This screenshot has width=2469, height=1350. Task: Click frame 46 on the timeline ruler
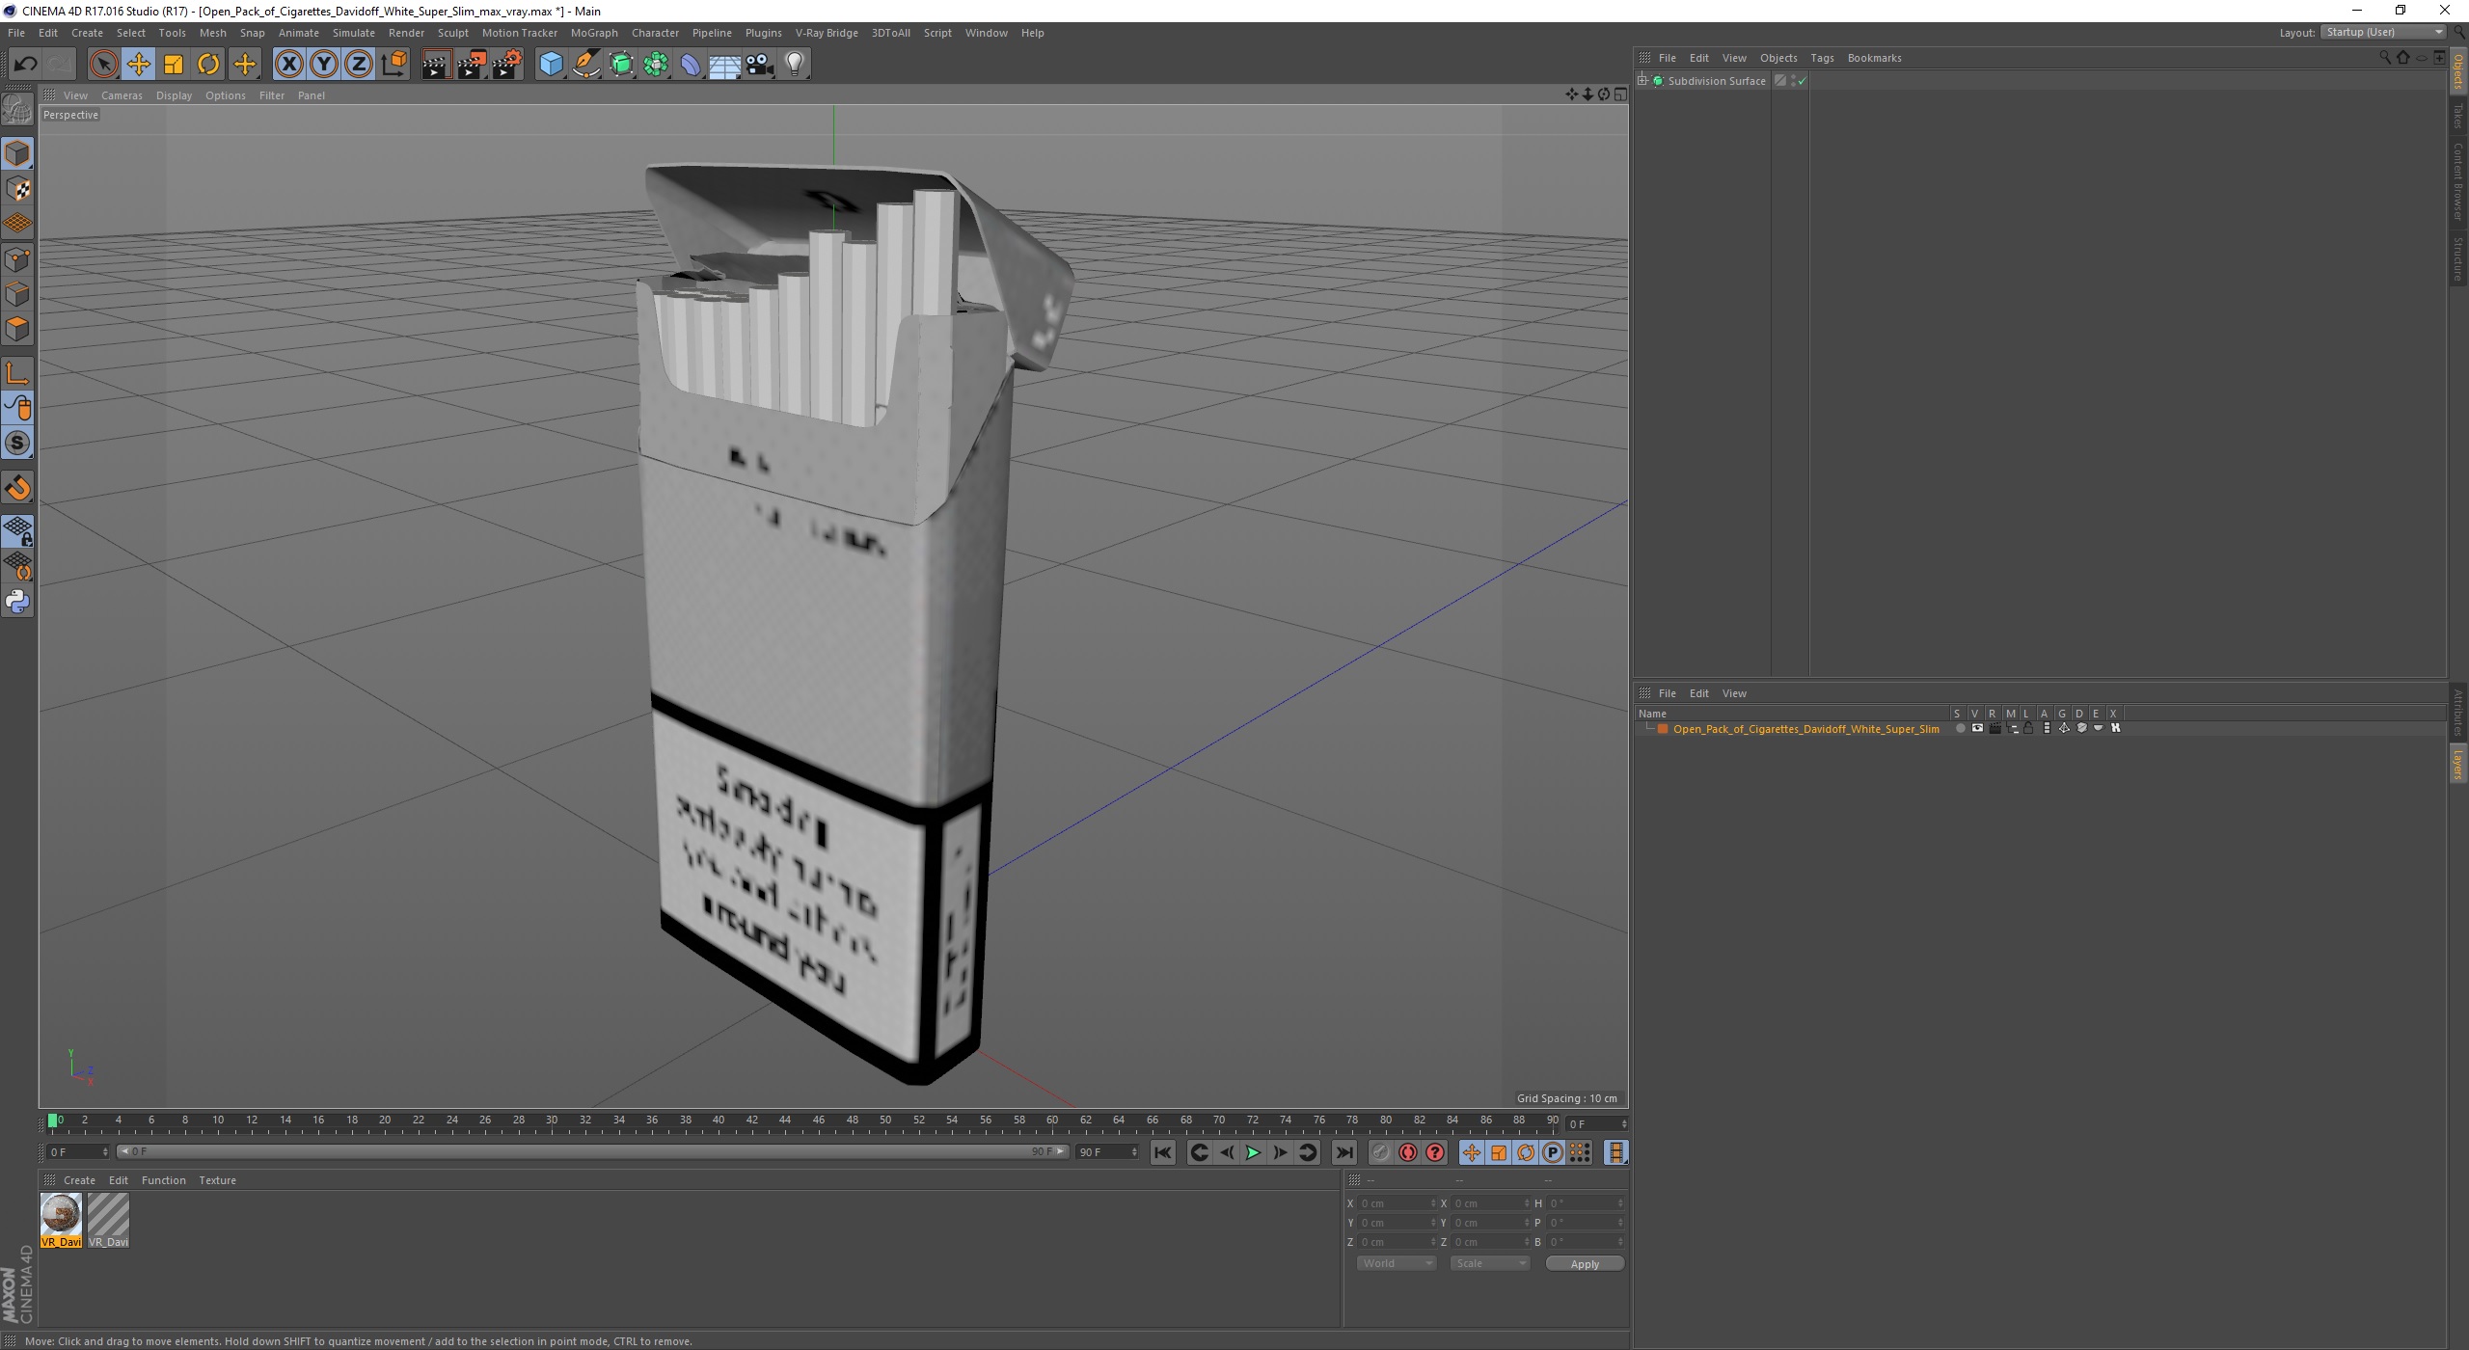tap(819, 1121)
